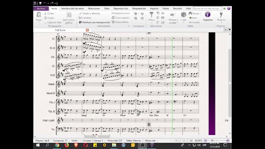Click the zoom out minus button

point(205,140)
